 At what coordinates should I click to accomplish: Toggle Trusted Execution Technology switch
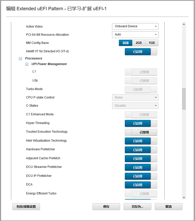[x=141, y=132]
